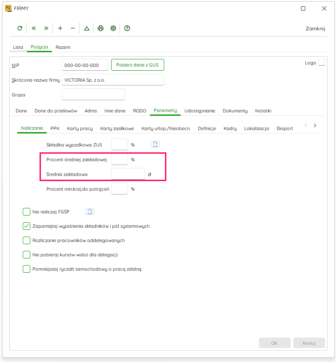336x362 pixels.
Task: Select the Parametry tab
Action: click(x=165, y=111)
